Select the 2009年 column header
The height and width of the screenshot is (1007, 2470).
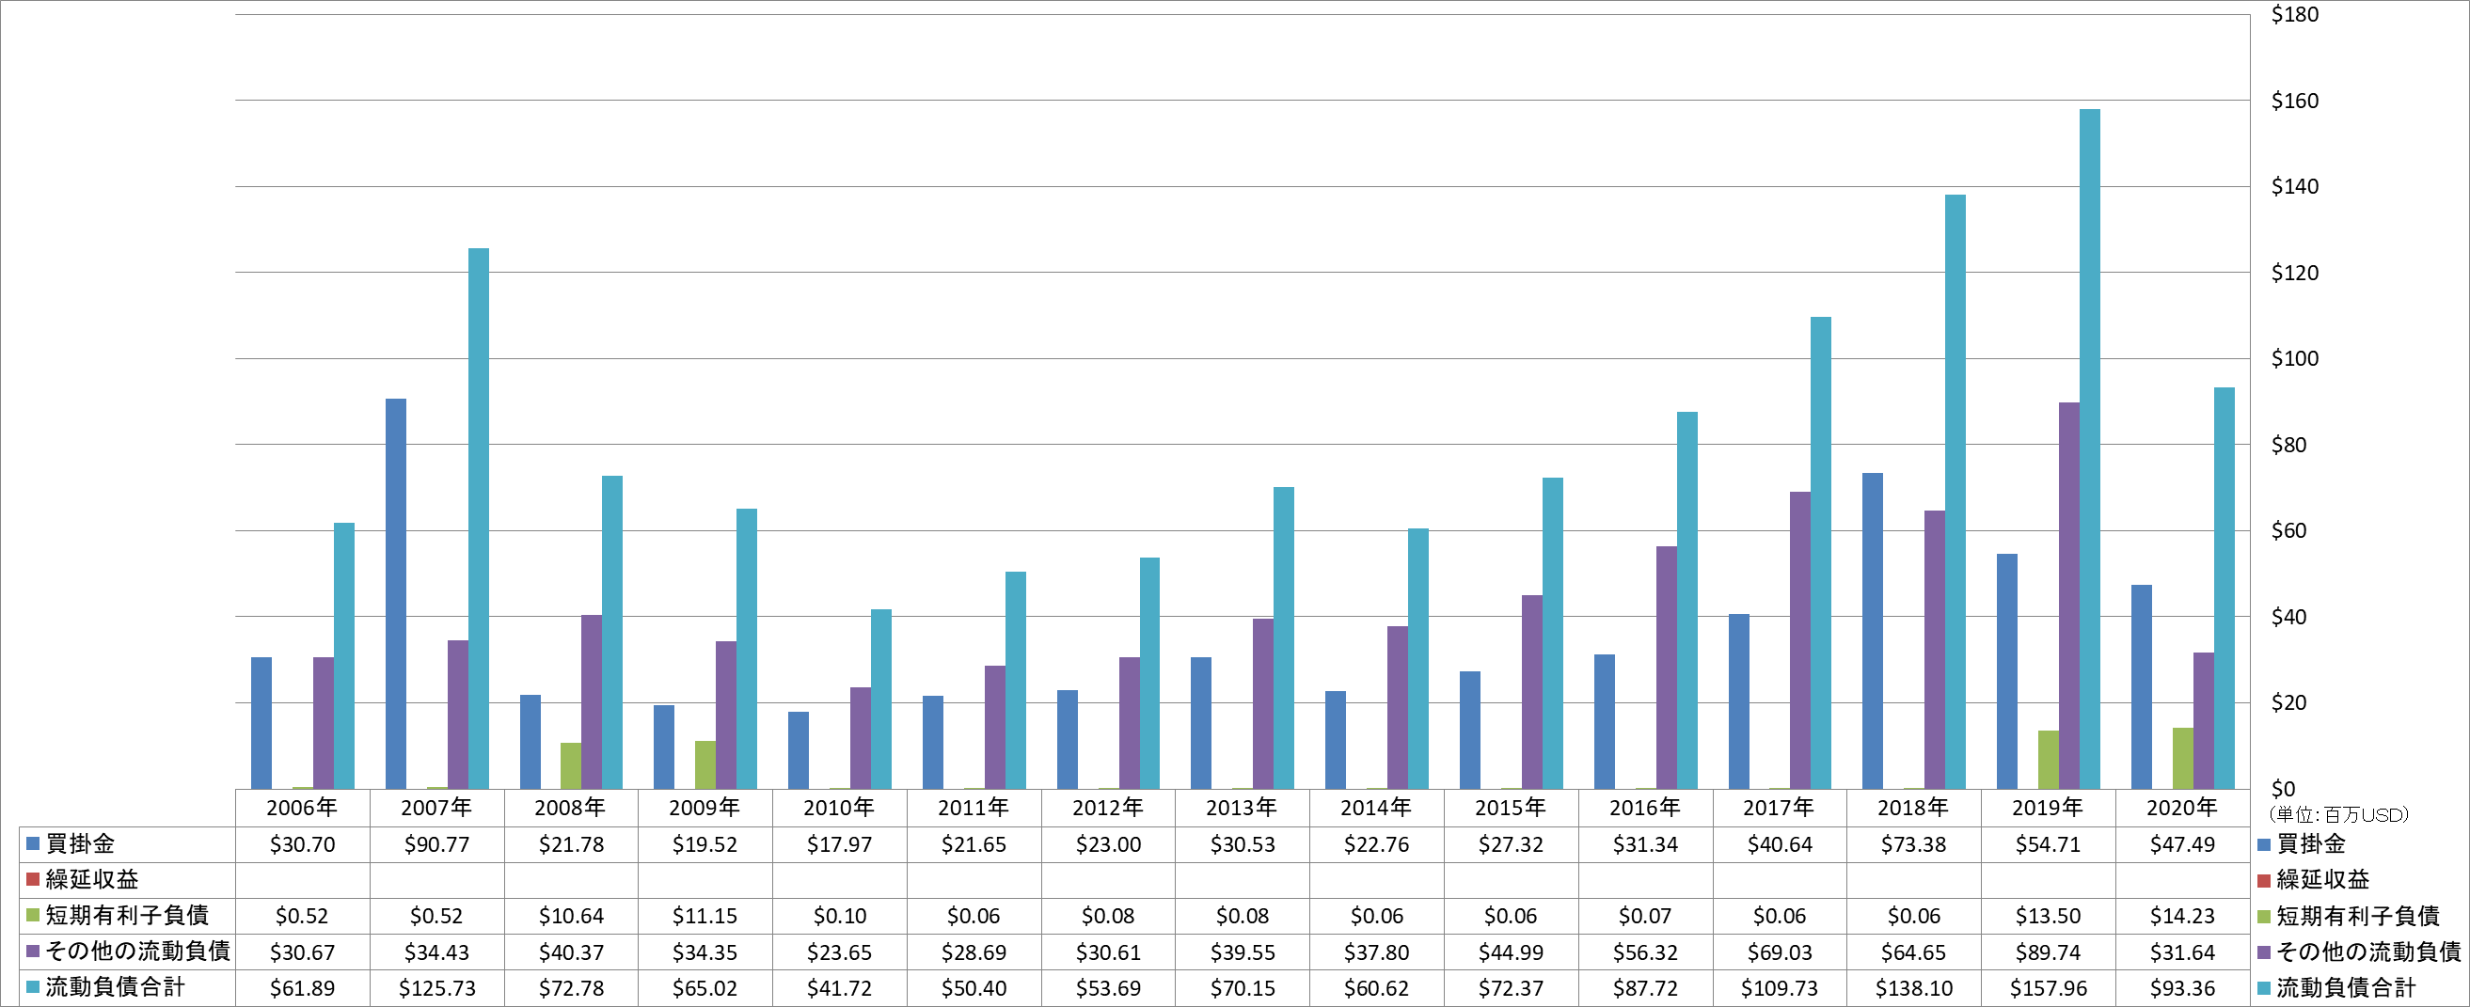coord(705,808)
